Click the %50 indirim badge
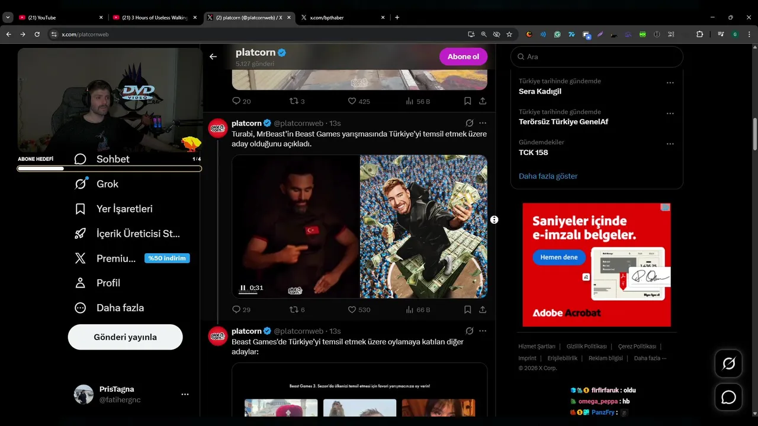This screenshot has width=758, height=426. (167, 258)
